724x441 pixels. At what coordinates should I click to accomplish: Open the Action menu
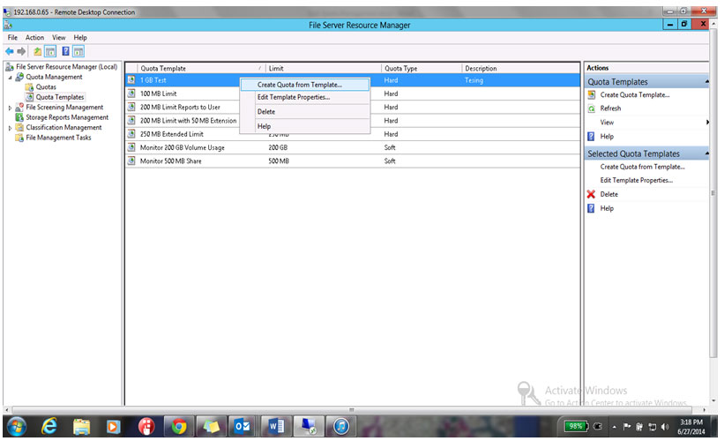click(34, 37)
